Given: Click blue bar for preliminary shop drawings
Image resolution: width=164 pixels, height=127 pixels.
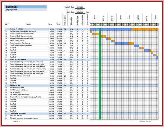Looking at the screenshot, I should click(122, 43).
